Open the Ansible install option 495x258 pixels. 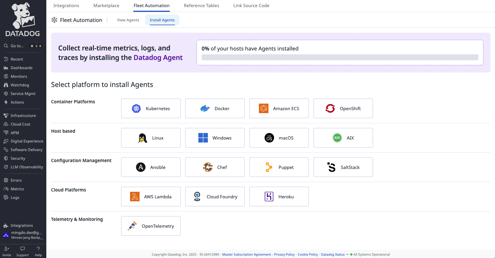pos(151,167)
